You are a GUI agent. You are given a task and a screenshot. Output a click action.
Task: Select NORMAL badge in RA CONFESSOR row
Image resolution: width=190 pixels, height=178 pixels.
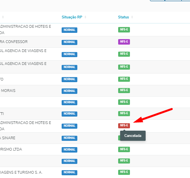point(69,42)
